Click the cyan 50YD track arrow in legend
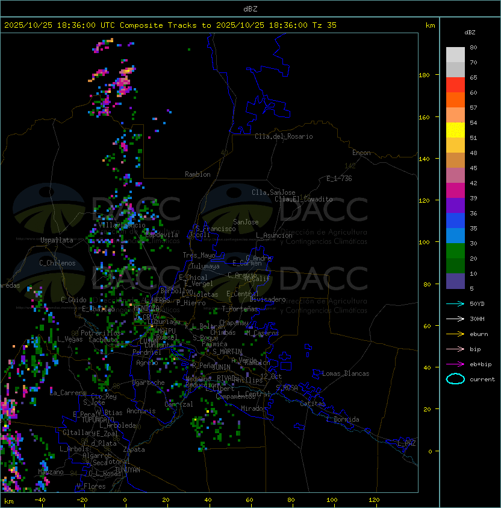Image resolution: width=501 pixels, height=508 pixels. [x=455, y=303]
